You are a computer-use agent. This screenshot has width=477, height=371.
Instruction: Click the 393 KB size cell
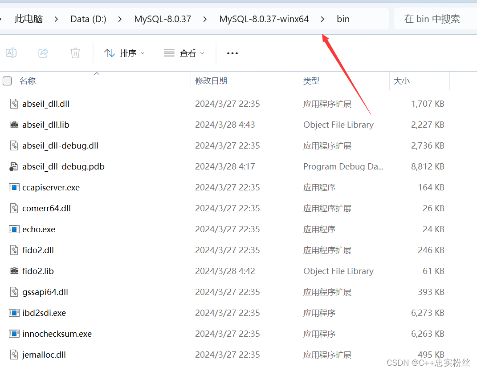[431, 292]
